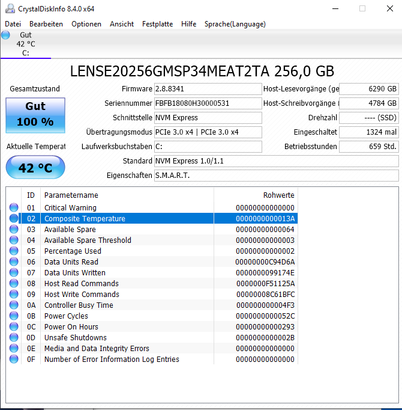Click the Seriennummer field FBFB18080H30000531
This screenshot has width=402, height=410.
pyautogui.click(x=208, y=103)
